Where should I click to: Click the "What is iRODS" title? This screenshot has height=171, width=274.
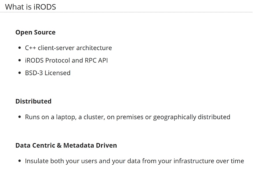coord(30,7)
